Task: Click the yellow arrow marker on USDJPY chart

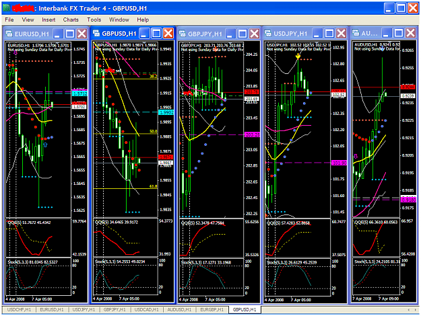Action: point(298,56)
